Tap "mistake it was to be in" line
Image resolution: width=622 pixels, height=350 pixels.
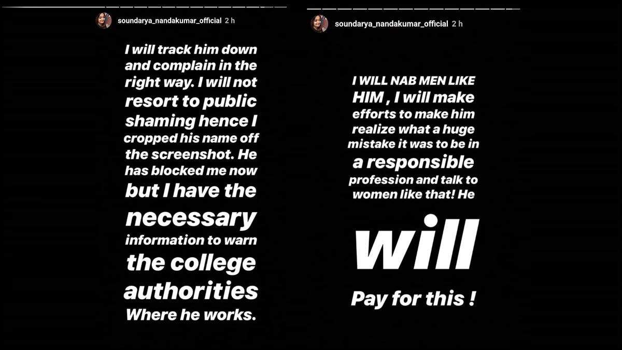pyautogui.click(x=413, y=145)
